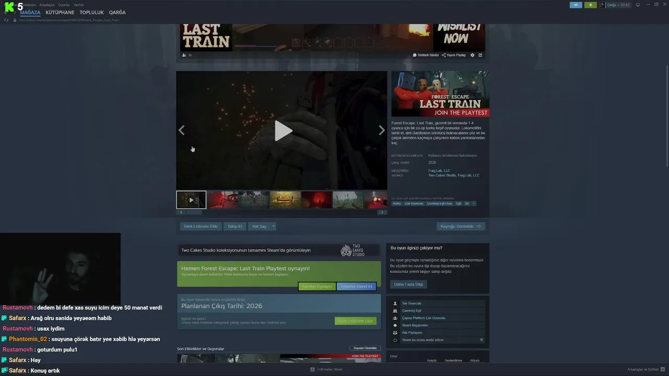669x376 pixels.
Task: Click the broadcast settings gear icon
Action: [472, 55]
